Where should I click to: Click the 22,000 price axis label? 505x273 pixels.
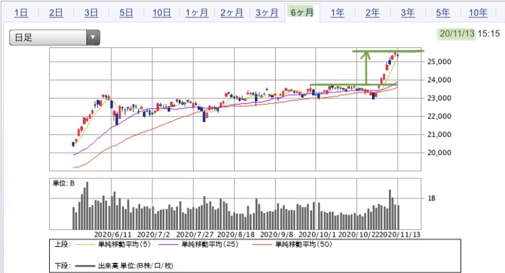tap(440, 116)
